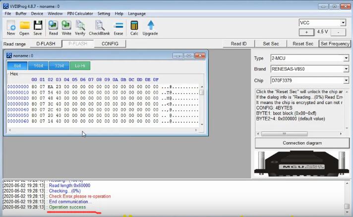This screenshot has width=353, height=217.
Task: Select hex address row 00000010
Action: click(18, 93)
